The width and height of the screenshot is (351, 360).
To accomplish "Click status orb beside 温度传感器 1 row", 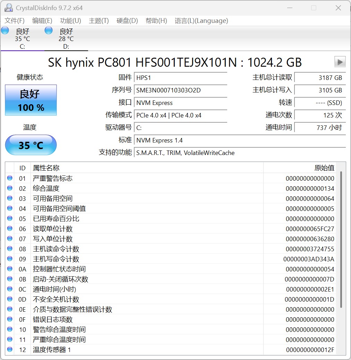I will [x=10, y=350].
